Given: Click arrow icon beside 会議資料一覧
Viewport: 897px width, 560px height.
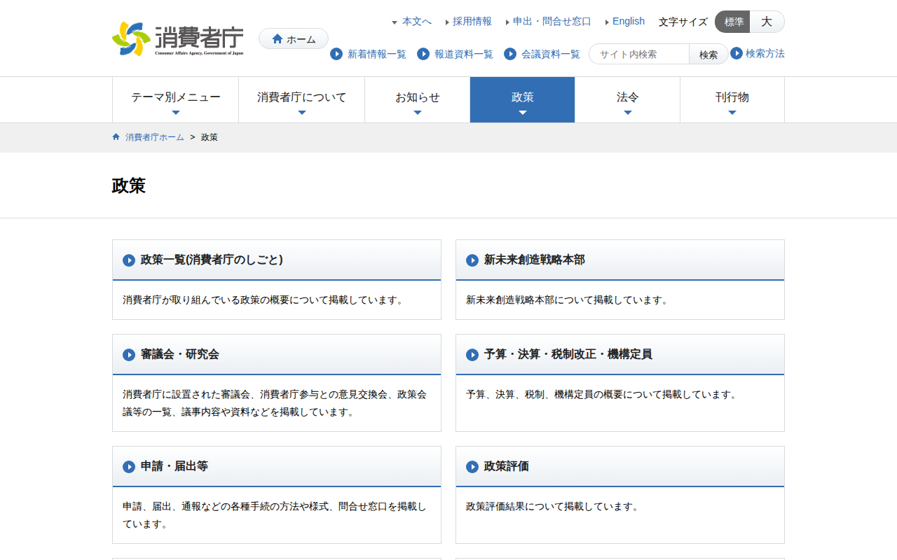Looking at the screenshot, I should click(x=510, y=54).
